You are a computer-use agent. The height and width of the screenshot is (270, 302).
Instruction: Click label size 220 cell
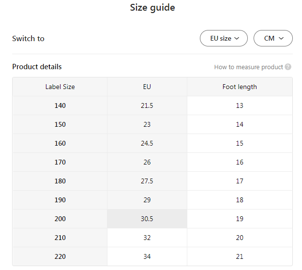point(60,256)
